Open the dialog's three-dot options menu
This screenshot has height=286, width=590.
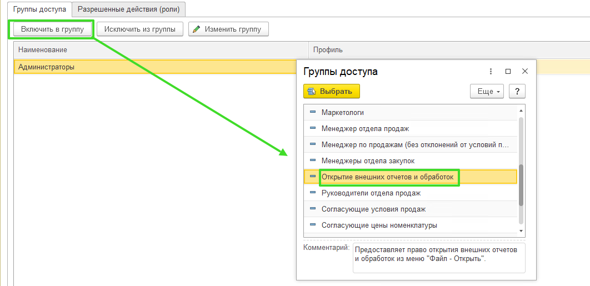(491, 72)
